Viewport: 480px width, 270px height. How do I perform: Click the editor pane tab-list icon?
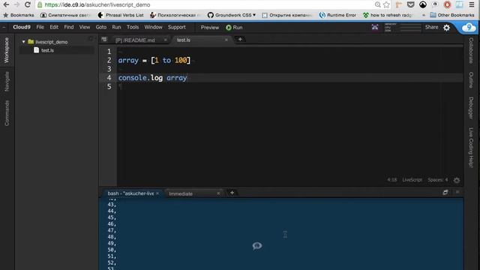(x=104, y=40)
